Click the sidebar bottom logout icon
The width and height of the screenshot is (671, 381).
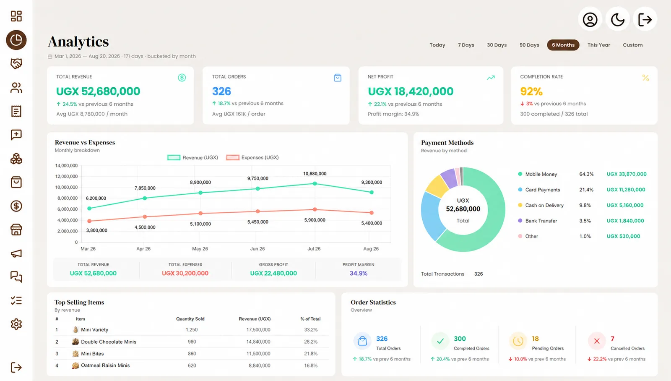coord(16,368)
